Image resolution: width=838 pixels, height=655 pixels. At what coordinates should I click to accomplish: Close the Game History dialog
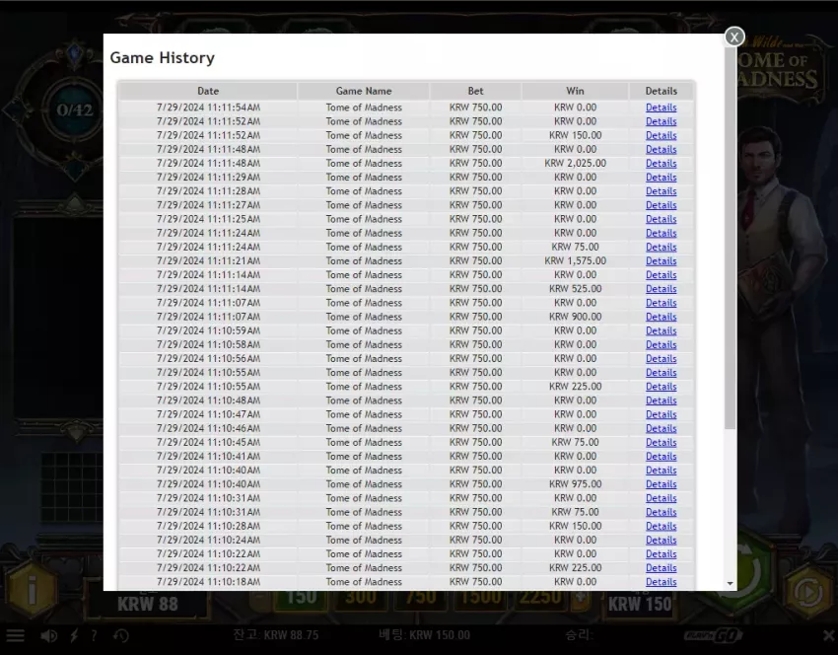(734, 36)
